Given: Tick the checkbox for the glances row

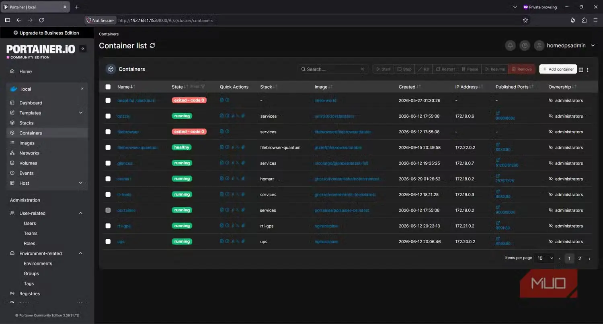Looking at the screenshot, I should [108, 163].
